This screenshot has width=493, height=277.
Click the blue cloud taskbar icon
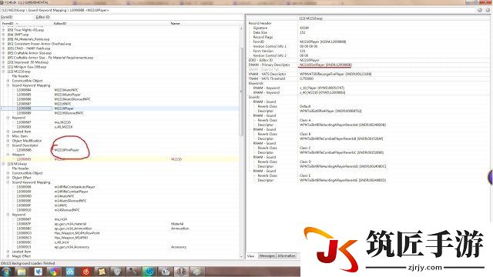(x=70, y=272)
